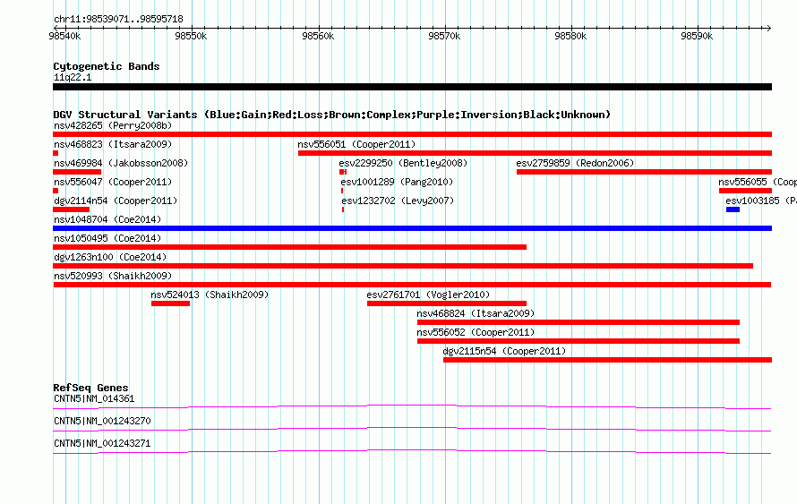Click the 98550k ruler tick label

191,36
